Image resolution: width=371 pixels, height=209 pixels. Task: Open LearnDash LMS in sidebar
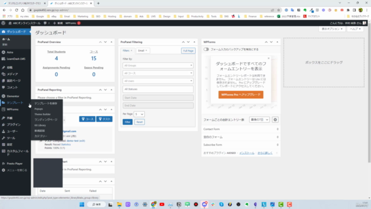[16, 59]
